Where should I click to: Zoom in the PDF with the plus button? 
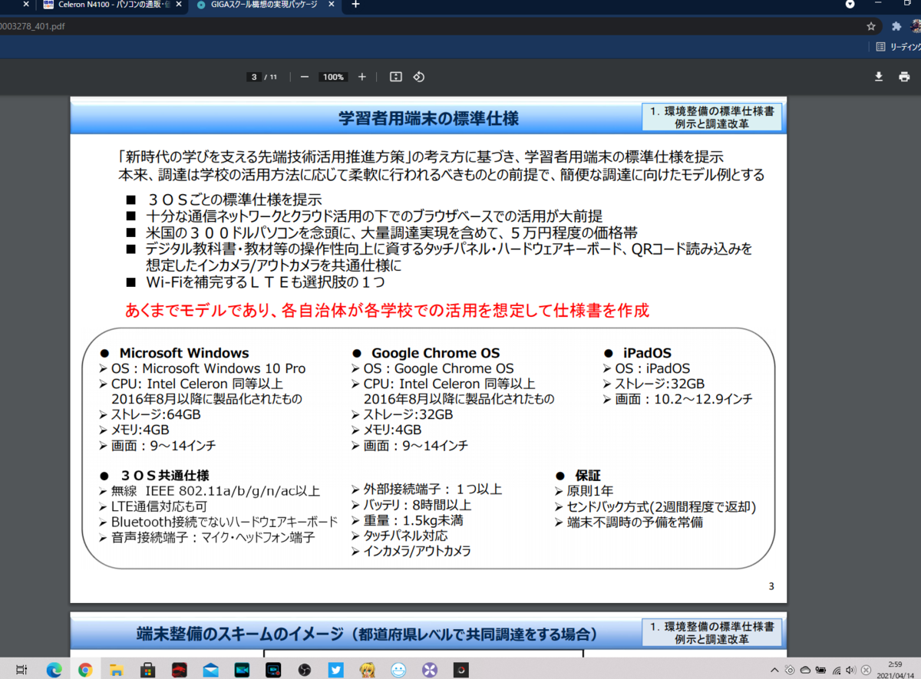[x=362, y=77]
